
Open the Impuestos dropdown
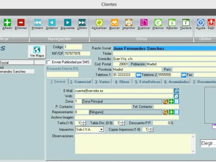click(102, 130)
